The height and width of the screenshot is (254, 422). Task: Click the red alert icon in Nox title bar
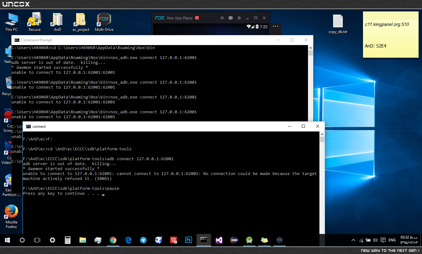tap(197, 18)
